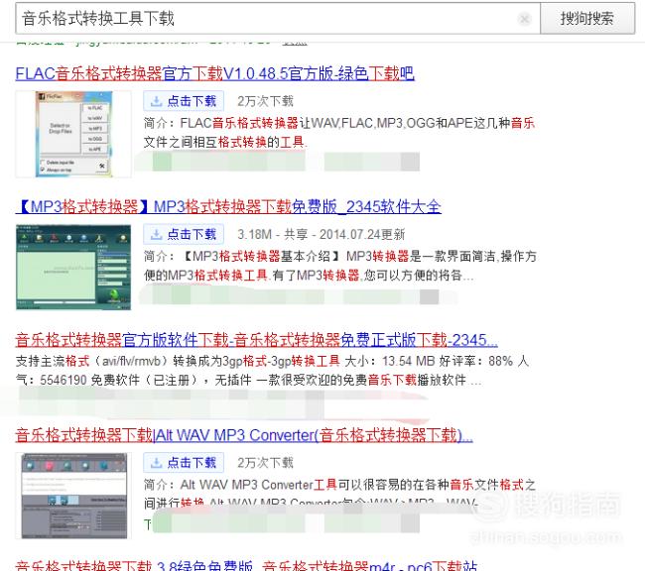
Task: Click 点击下载 under the Alt WAV MP3 Converter result
Action: 184,463
